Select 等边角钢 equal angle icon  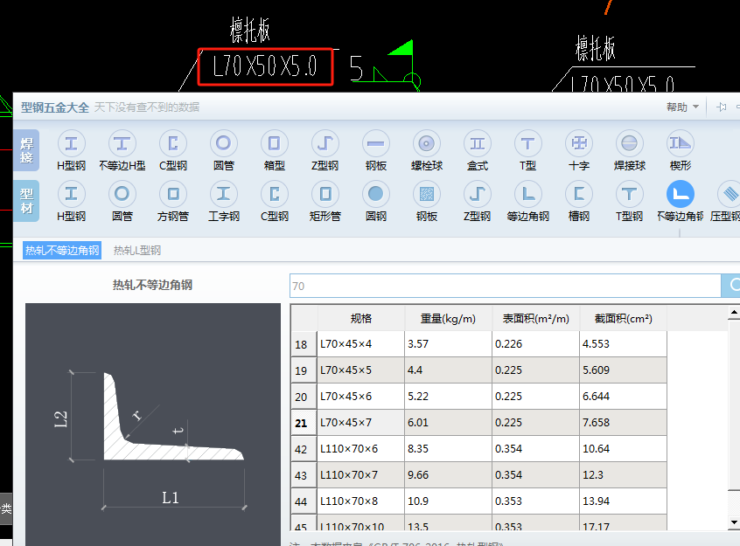click(x=528, y=194)
